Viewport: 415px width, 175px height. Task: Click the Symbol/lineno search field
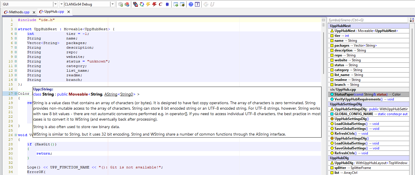tap(368, 20)
